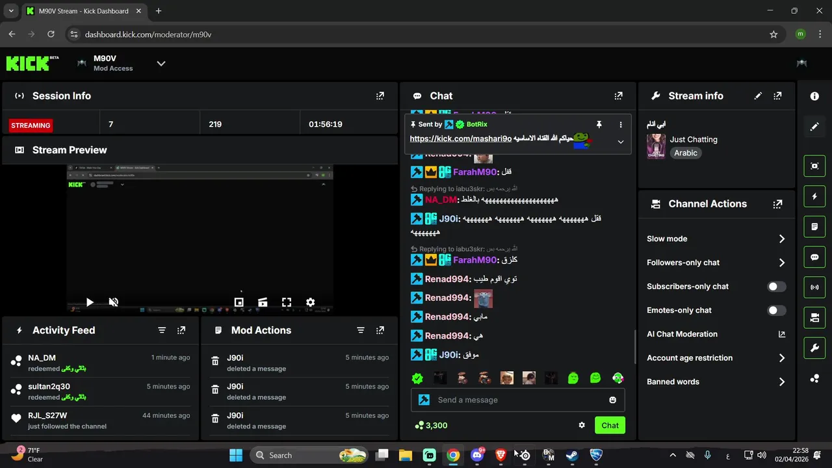Open the Brave browser taskbar icon
This screenshot has height=468, width=832.
click(x=500, y=455)
